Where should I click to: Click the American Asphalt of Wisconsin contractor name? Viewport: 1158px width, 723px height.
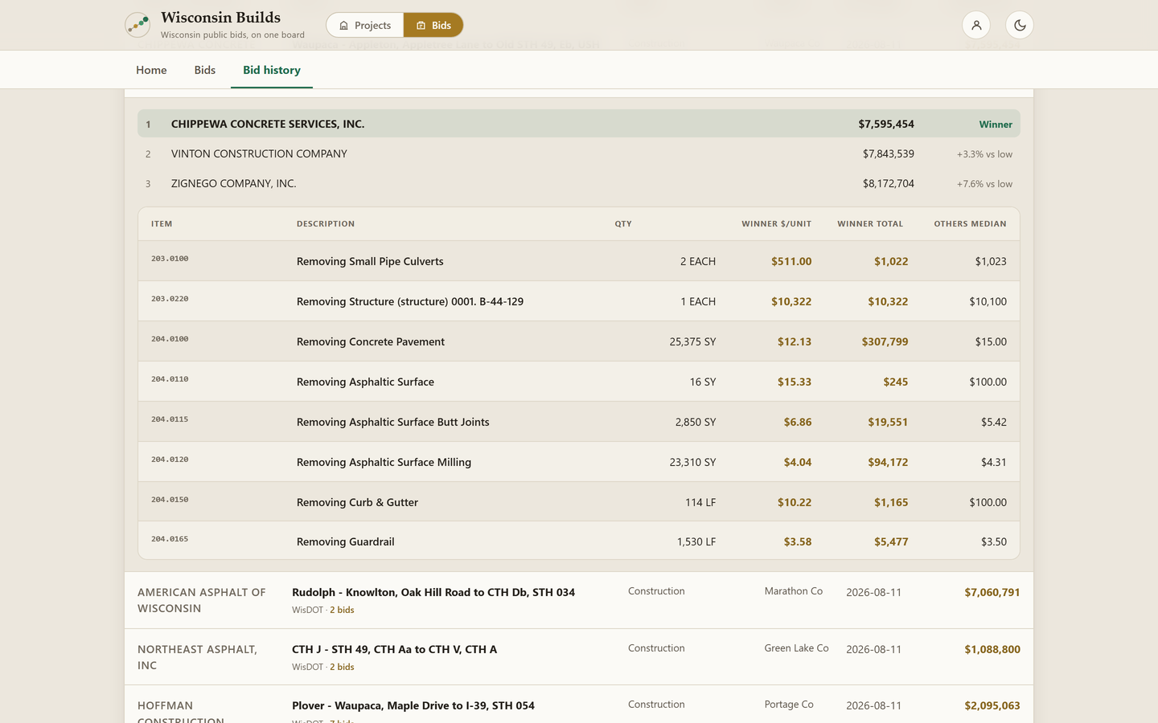point(202,600)
